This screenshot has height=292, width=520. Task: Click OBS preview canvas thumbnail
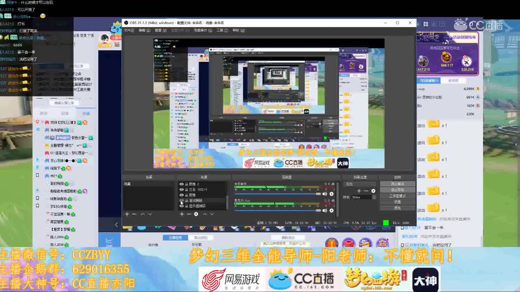click(x=269, y=103)
